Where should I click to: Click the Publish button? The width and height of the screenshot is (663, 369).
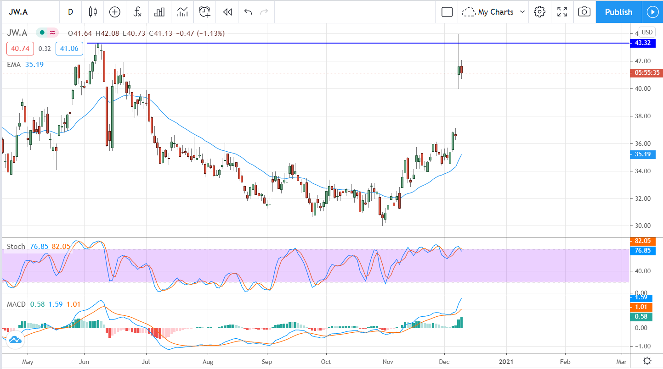(618, 12)
